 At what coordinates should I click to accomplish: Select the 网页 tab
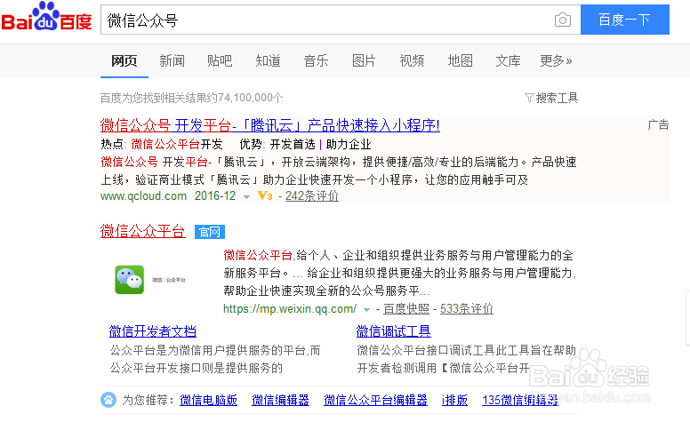pos(124,60)
